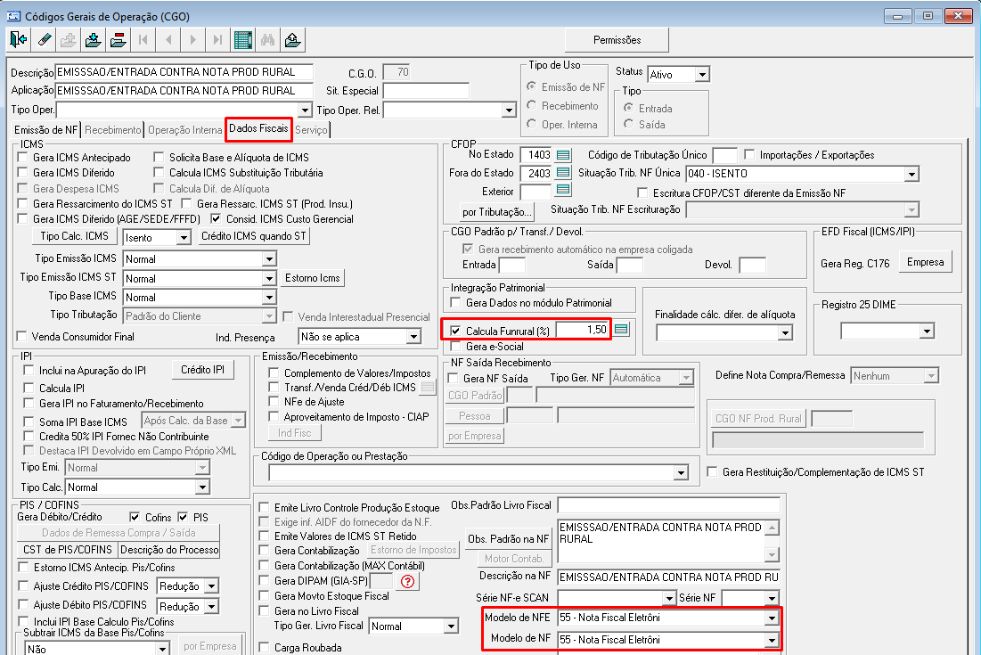Screen dimensions: 981x655
Task: Click the Descrição field text box
Action: coord(184,72)
